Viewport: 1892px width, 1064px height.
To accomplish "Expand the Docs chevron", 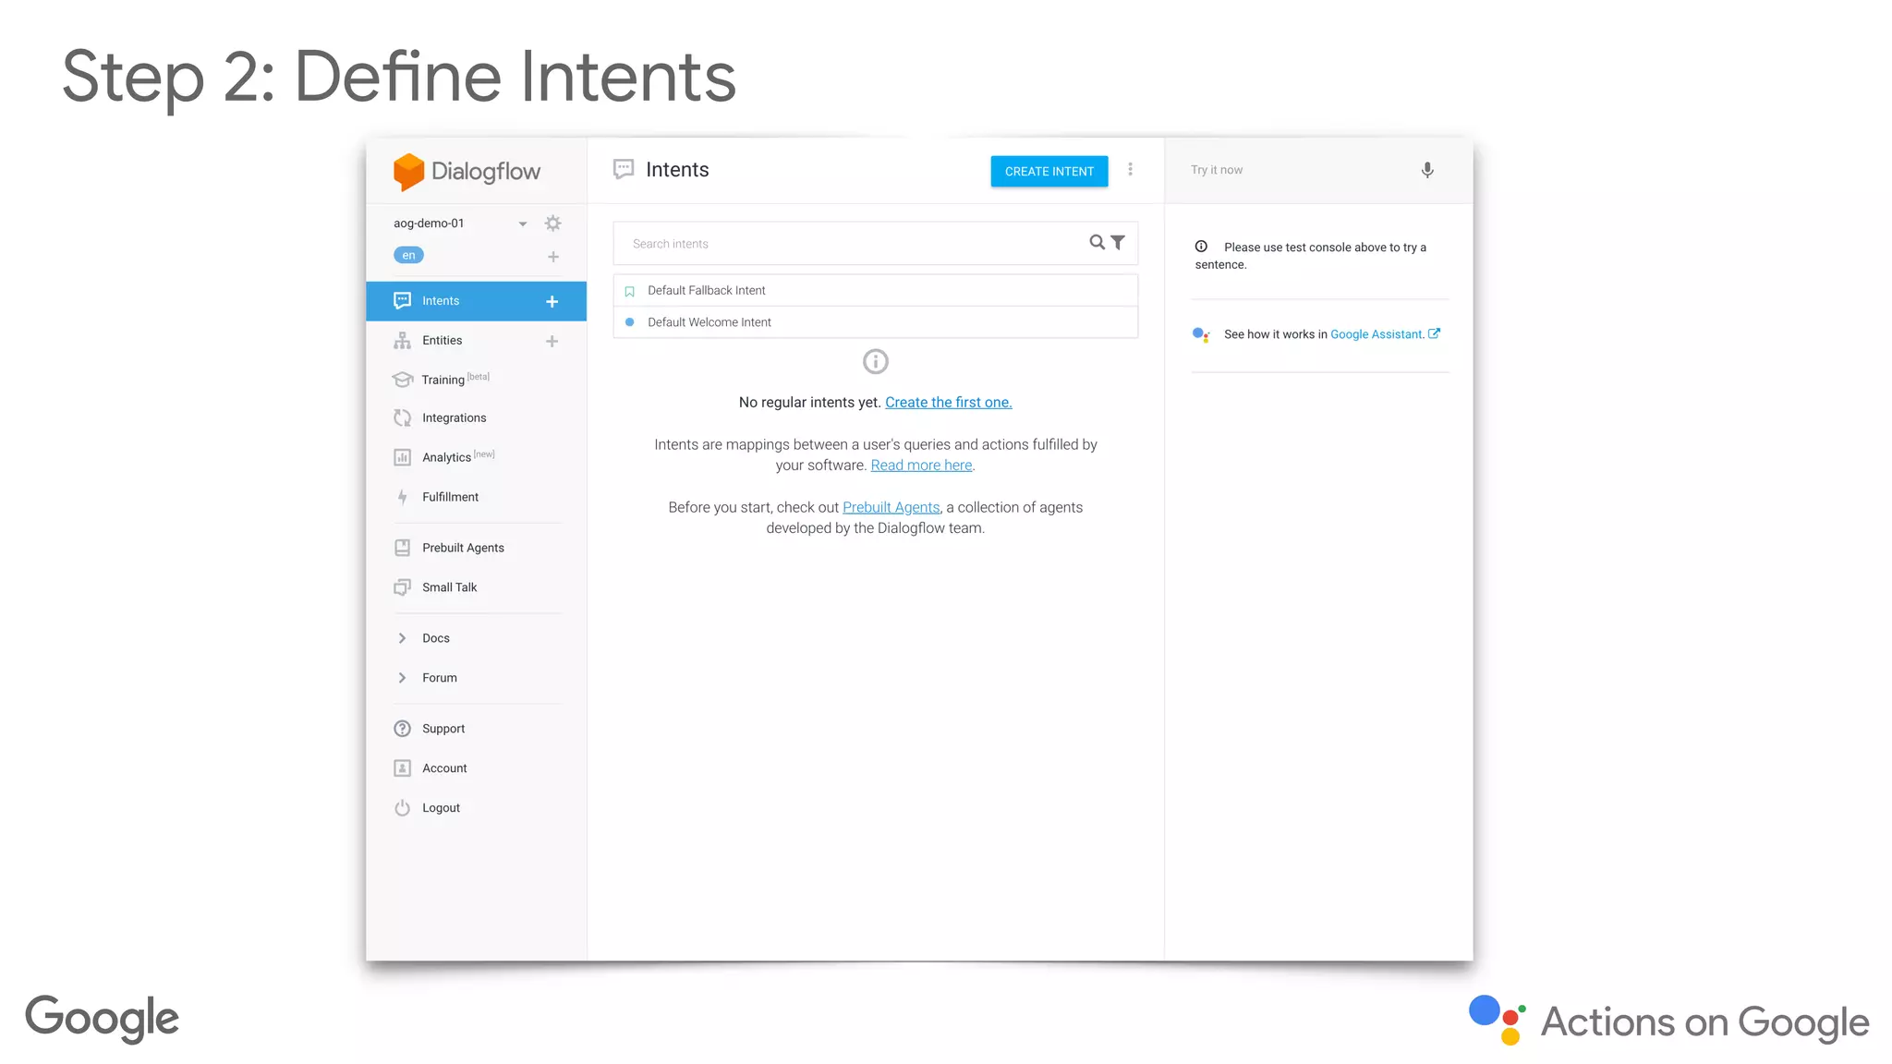I will [x=402, y=638].
